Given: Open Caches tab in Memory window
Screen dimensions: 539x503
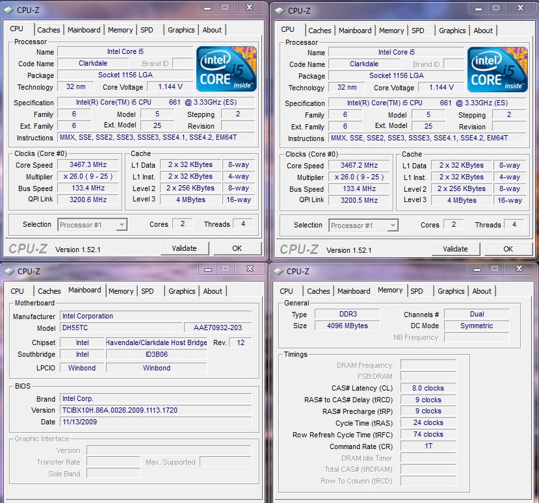Looking at the screenshot, I should (319, 291).
